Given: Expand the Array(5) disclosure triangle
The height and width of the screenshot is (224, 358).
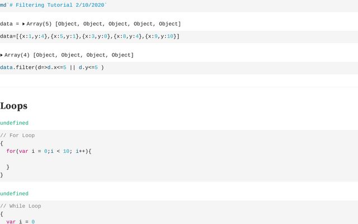Looking at the screenshot, I should 23,24.
